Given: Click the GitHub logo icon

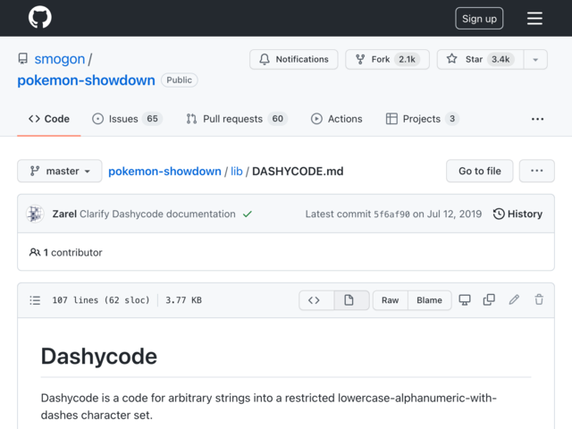Looking at the screenshot, I should tap(39, 18).
